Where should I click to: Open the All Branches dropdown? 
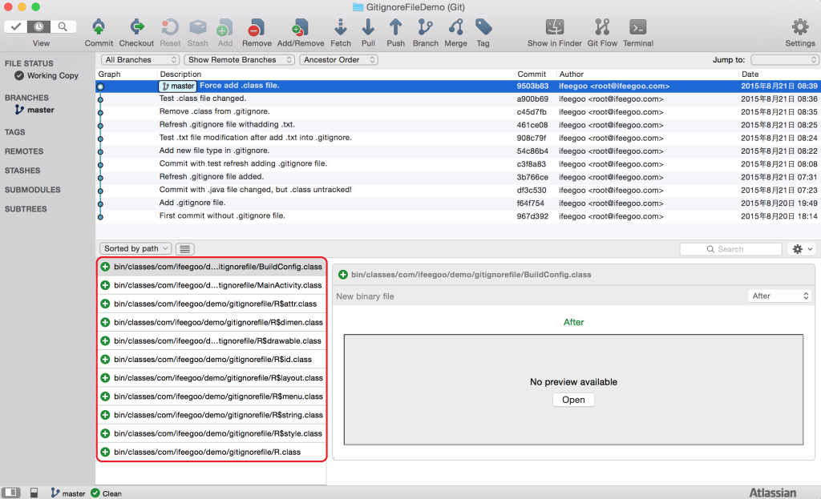(x=140, y=59)
